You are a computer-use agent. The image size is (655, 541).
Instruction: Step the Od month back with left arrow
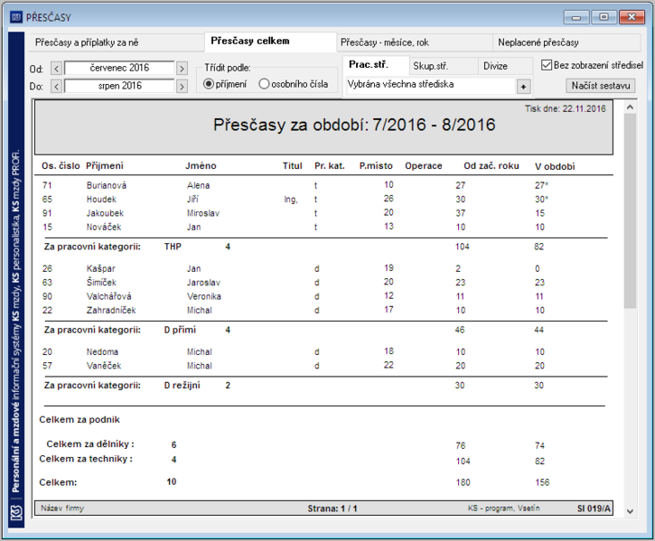[x=56, y=68]
